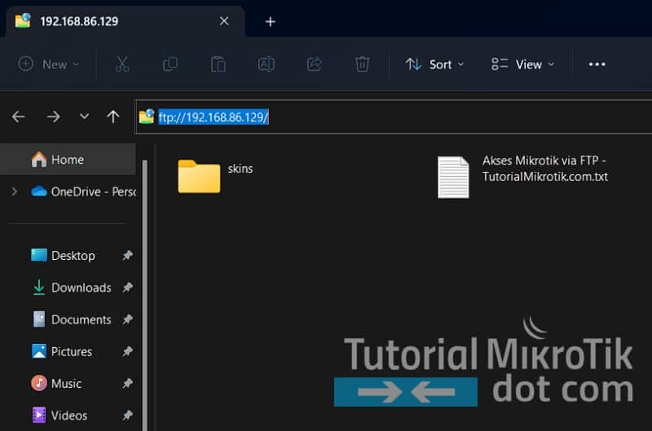This screenshot has width=652, height=431.
Task: Open Desktop in quick access
Action: coord(63,255)
